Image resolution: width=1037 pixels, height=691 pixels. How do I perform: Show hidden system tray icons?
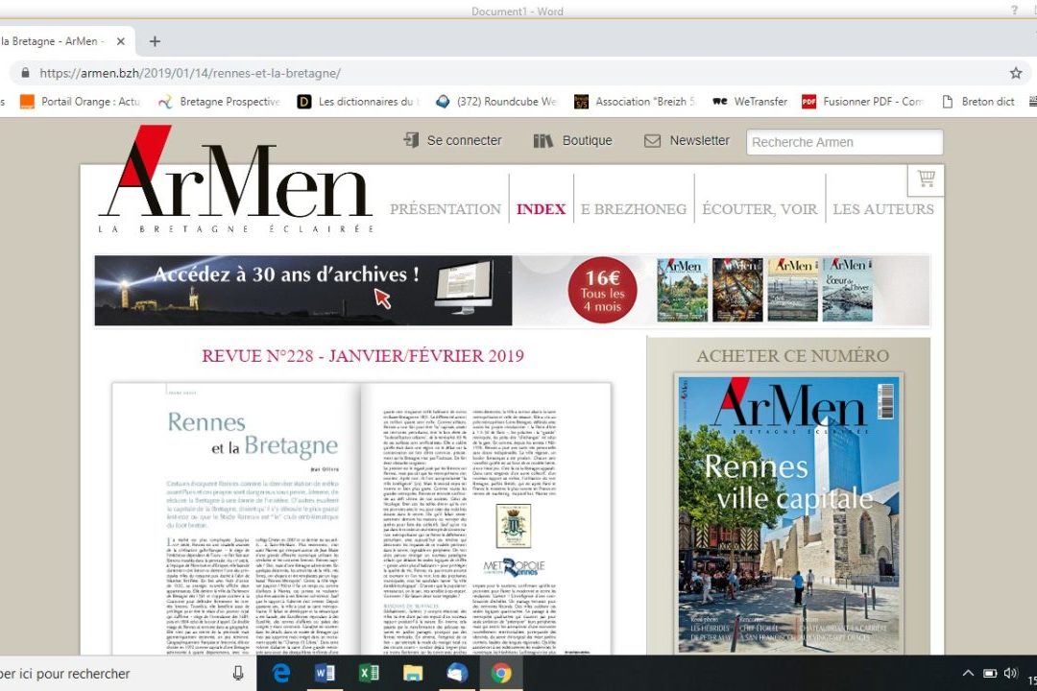[x=968, y=674]
